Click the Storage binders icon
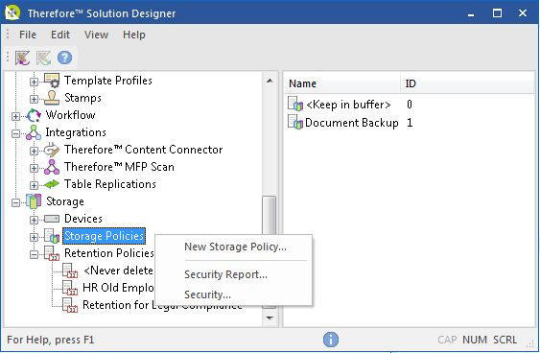The image size is (540, 353). pos(34,201)
